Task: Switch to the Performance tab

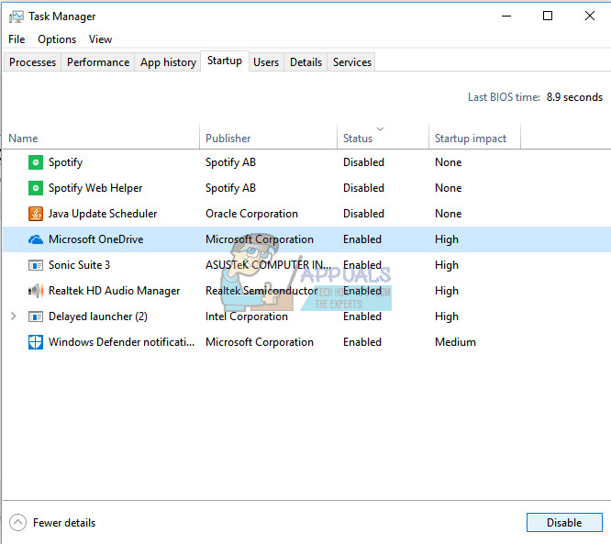Action: (x=98, y=62)
